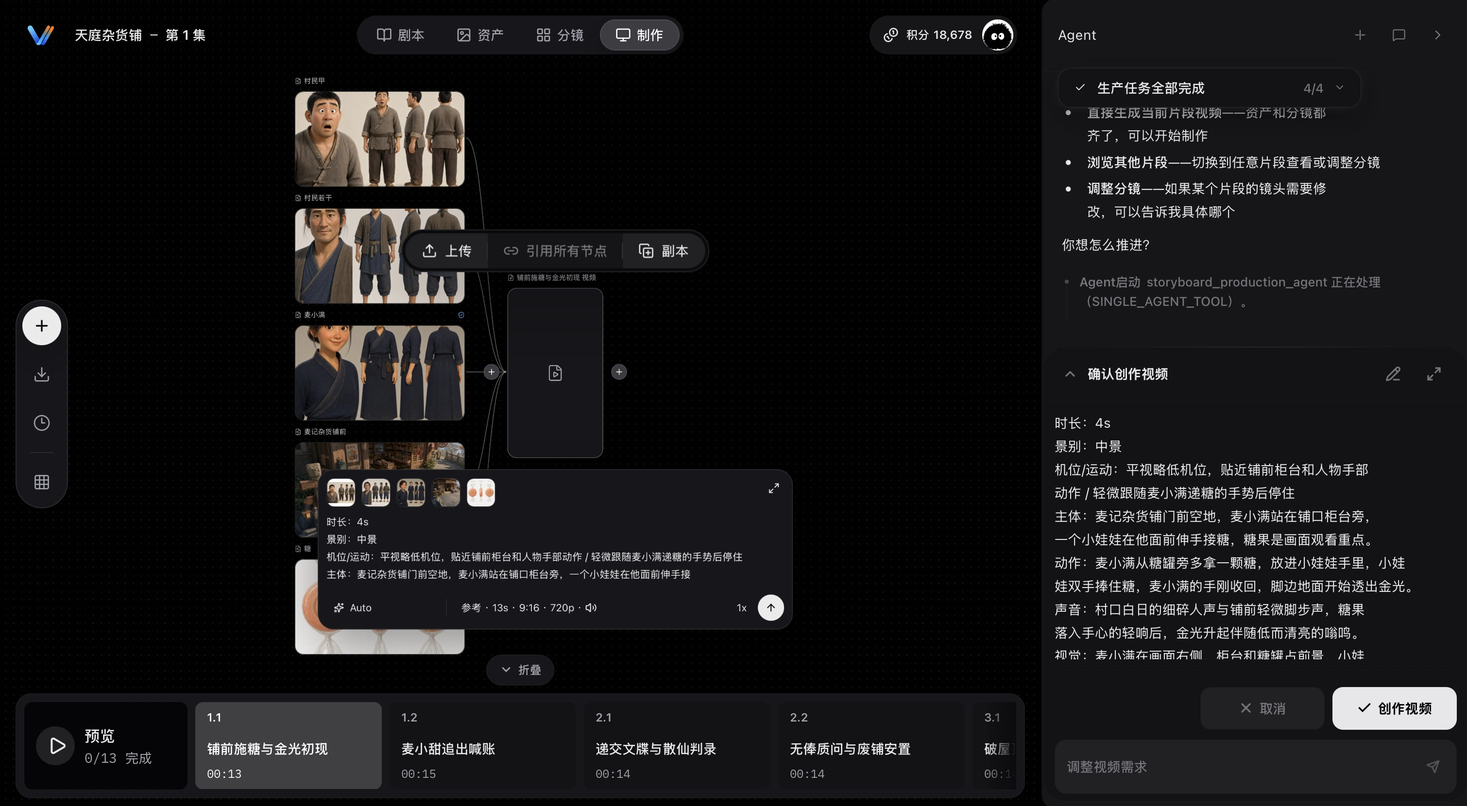
Task: Click third reference thumbnail in prompt box
Action: [x=410, y=492]
